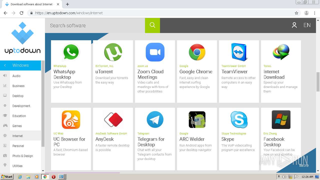Click the Internet category globe icon
The image size is (320, 180).
[5, 136]
